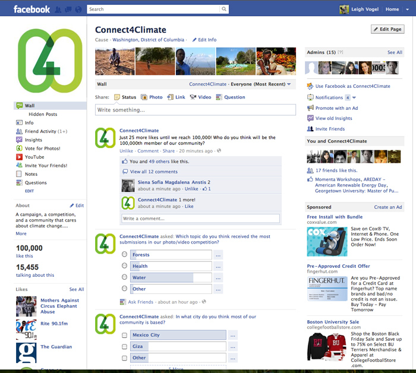This screenshot has height=373, width=416.
Task: Click the Photo share icon
Action: [x=144, y=97]
